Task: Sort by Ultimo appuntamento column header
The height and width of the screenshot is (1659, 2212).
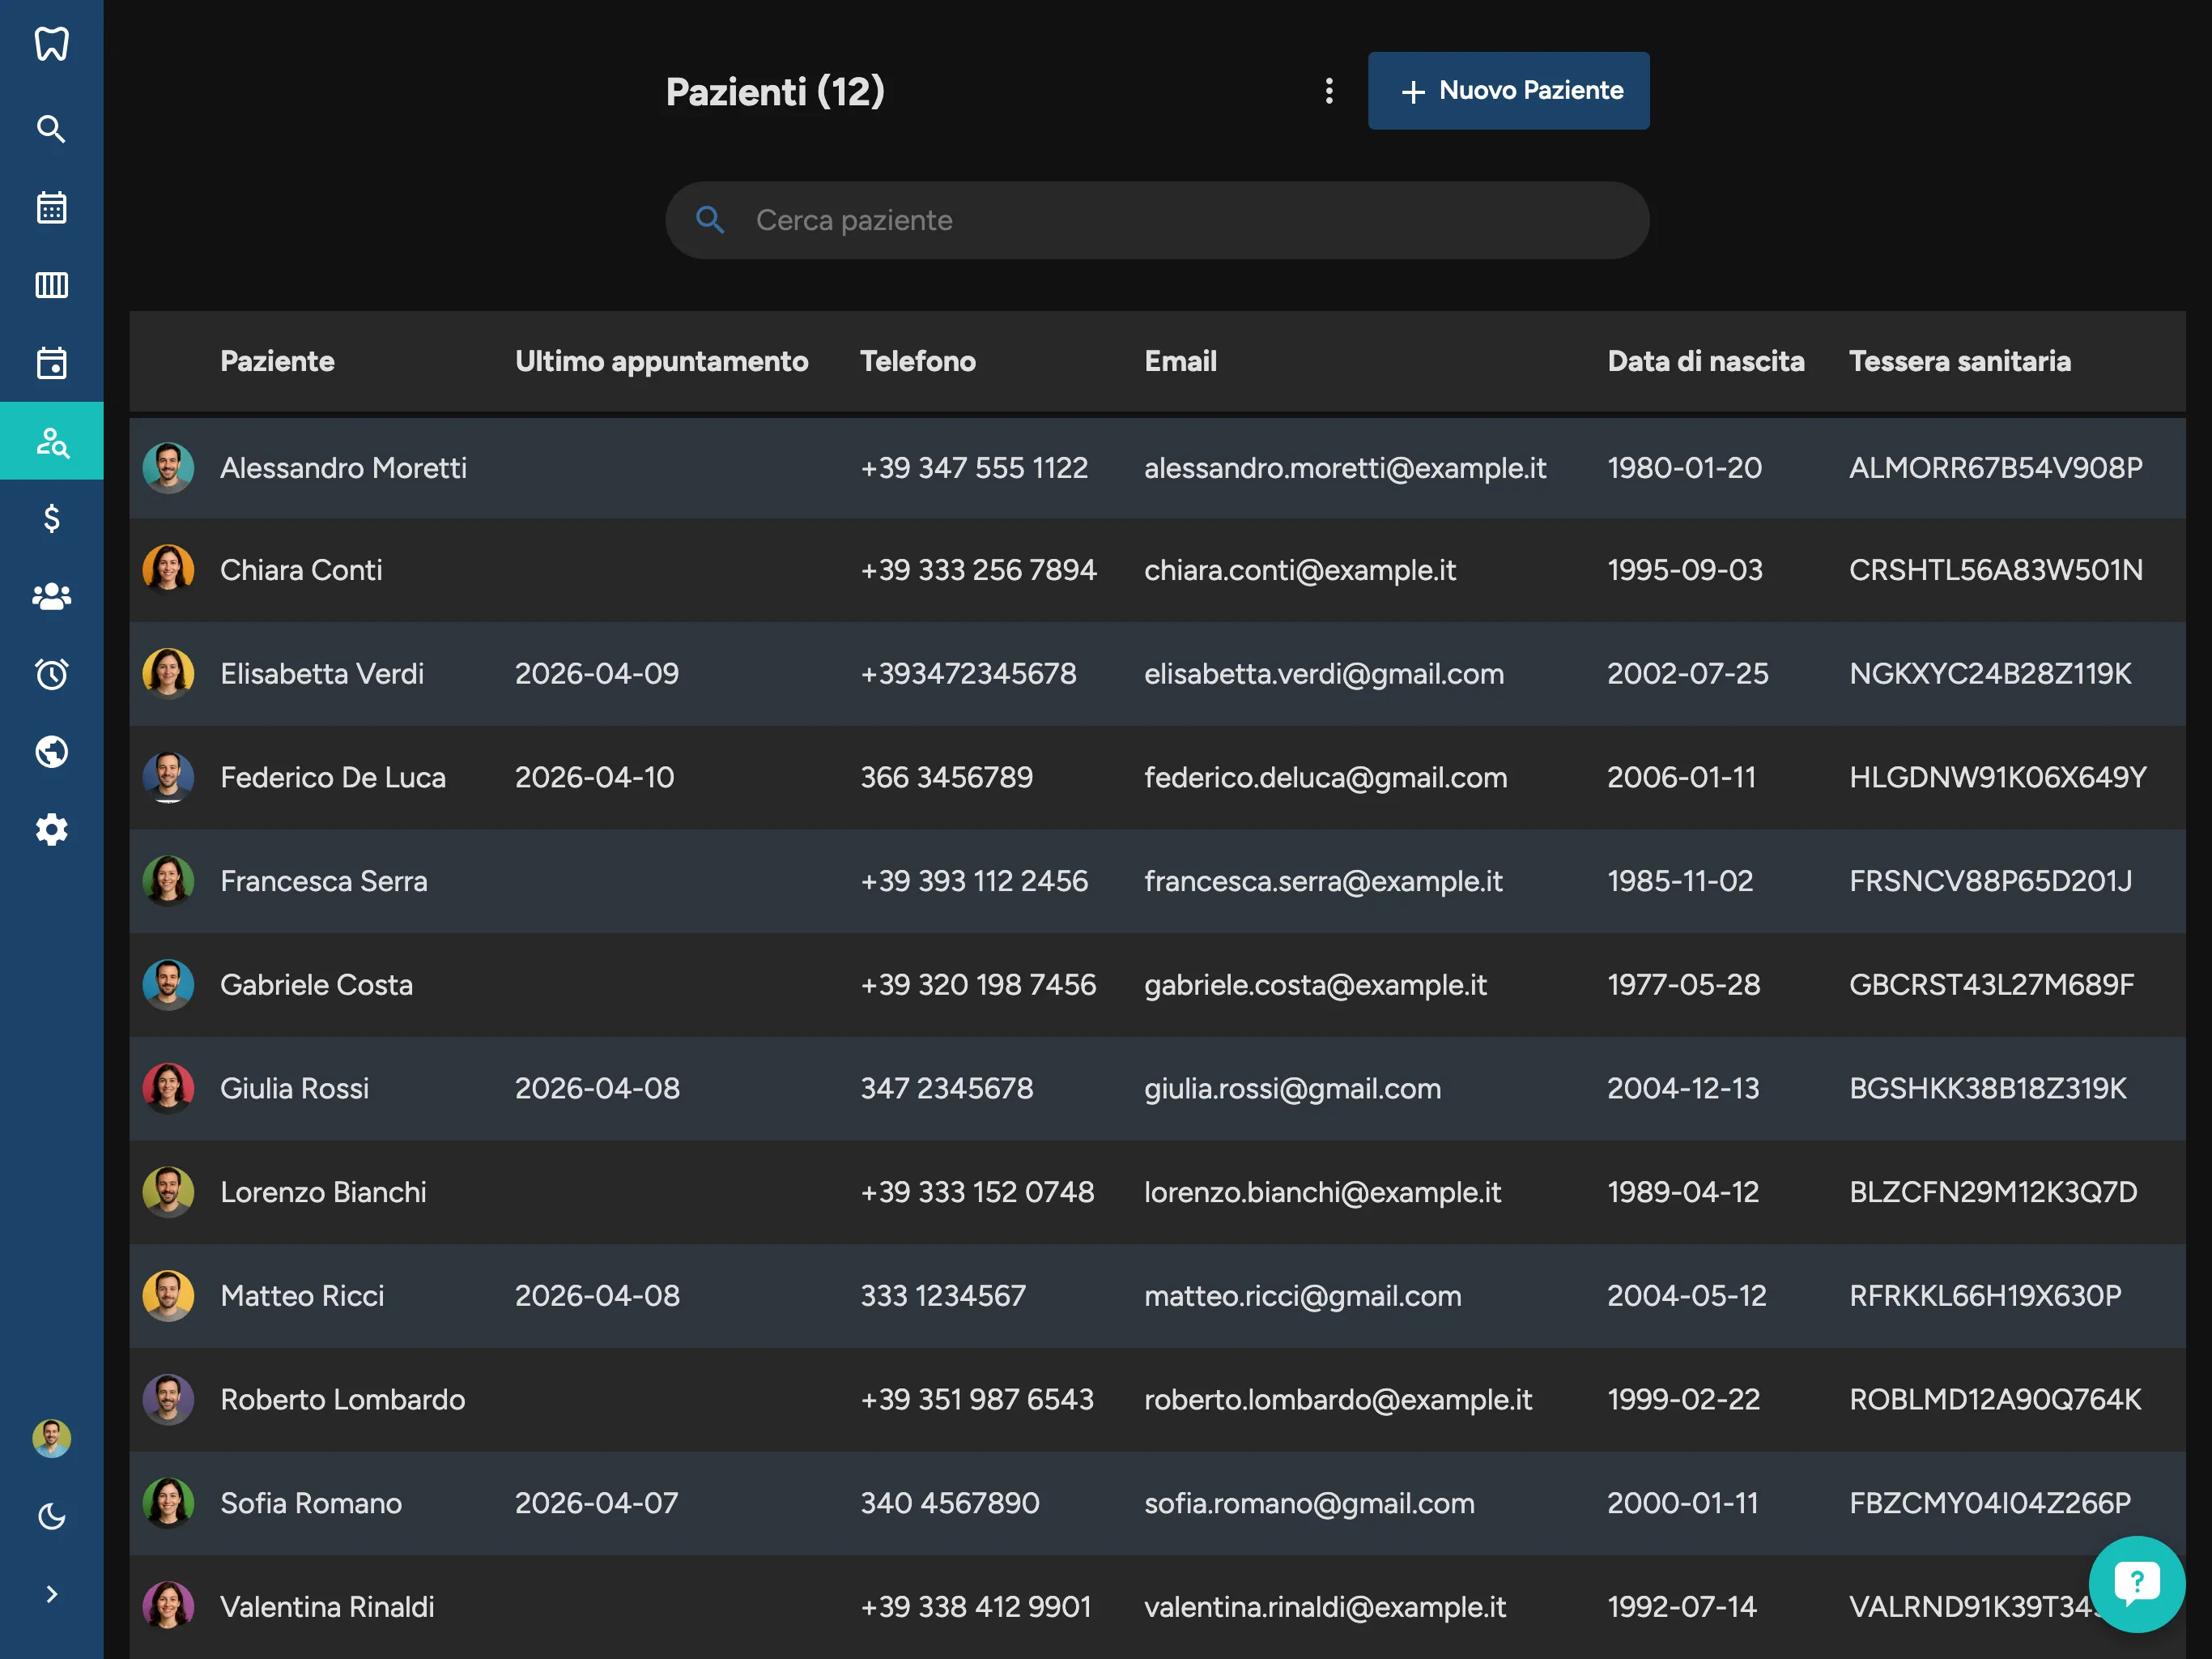Action: (661, 361)
